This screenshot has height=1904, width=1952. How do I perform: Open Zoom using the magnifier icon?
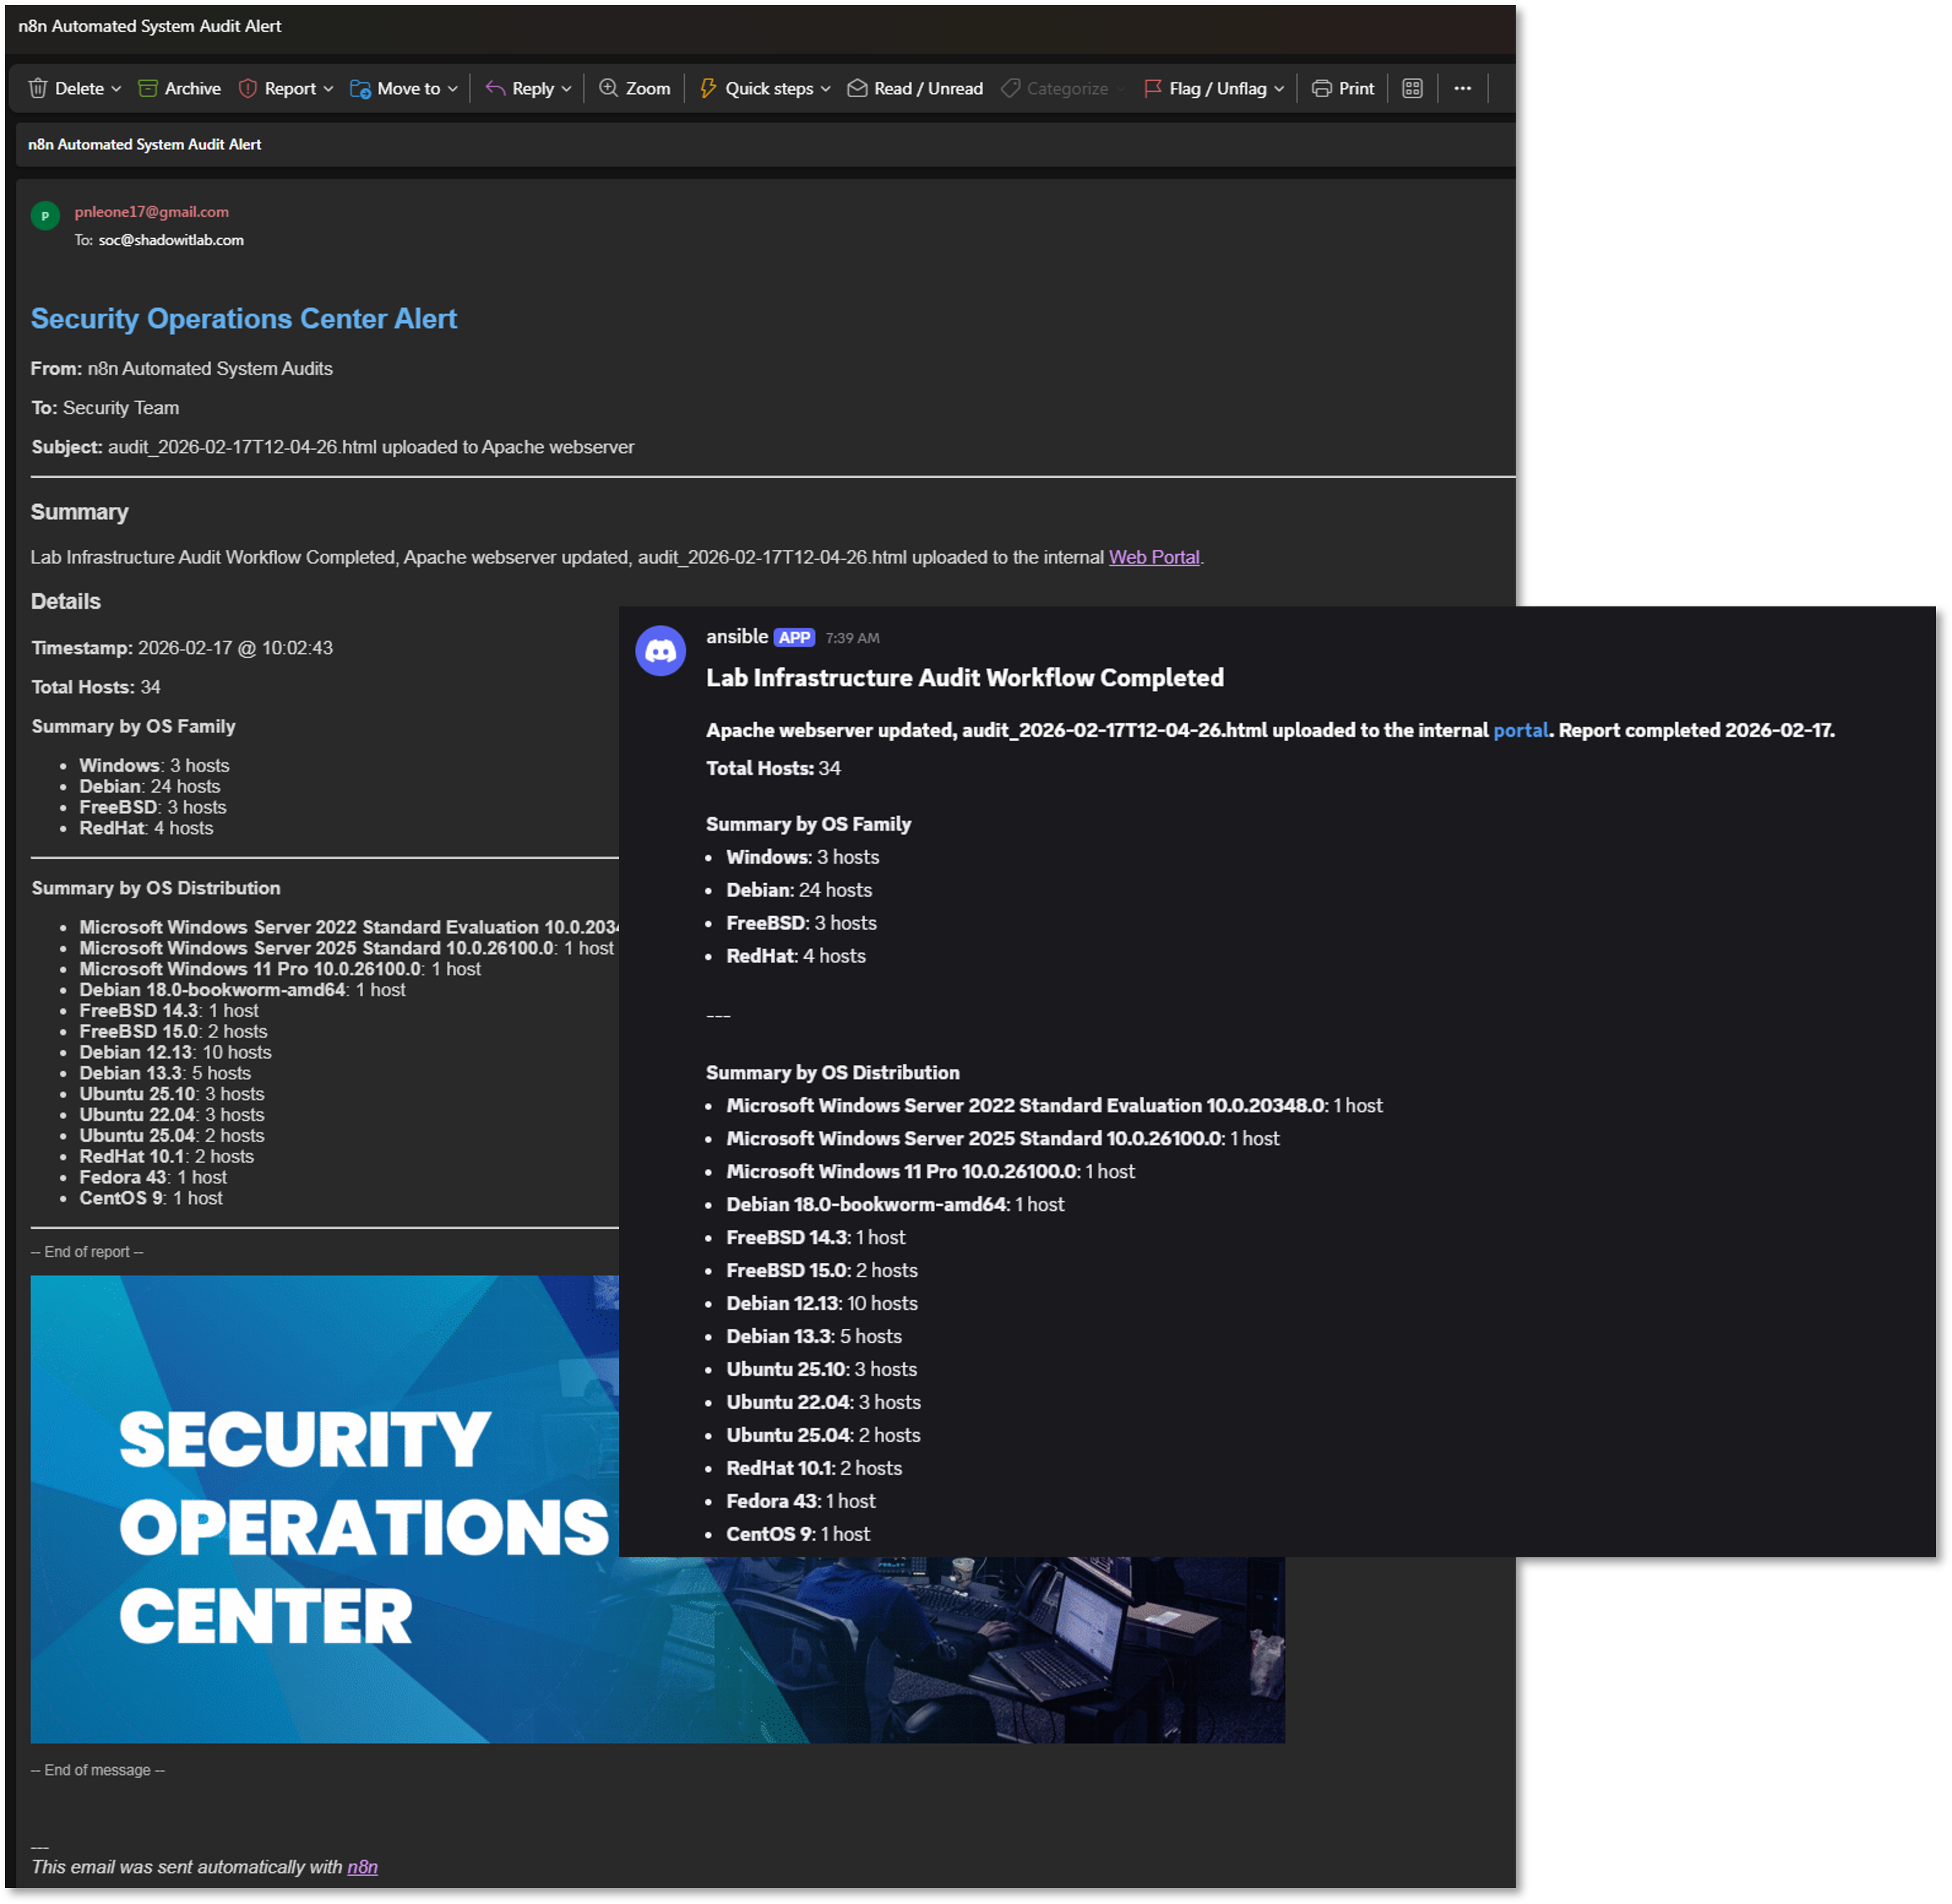pos(608,88)
